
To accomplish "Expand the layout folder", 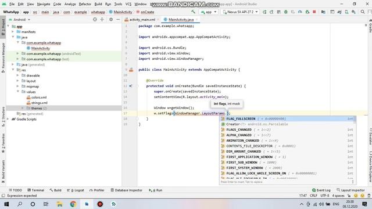I will (x=17, y=81).
